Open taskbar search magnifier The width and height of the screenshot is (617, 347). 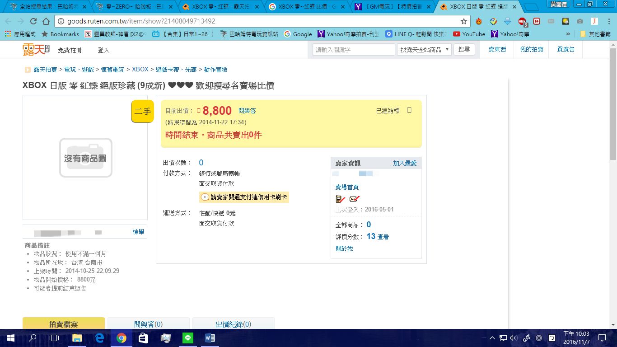33,338
